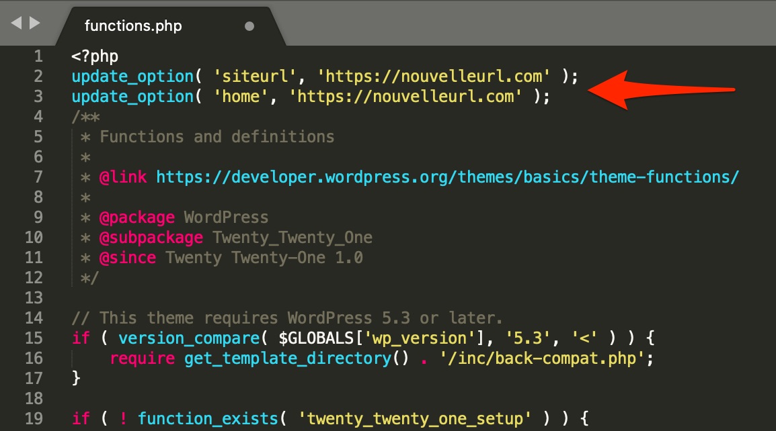776x431 pixels.
Task: Click the nouvelleurl.com URL on line 2
Action: pyautogui.click(x=434, y=77)
